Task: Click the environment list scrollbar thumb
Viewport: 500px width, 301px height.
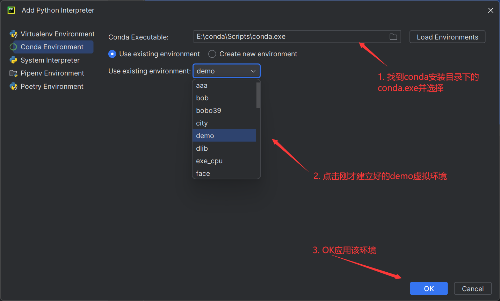Action: pyautogui.click(x=258, y=95)
